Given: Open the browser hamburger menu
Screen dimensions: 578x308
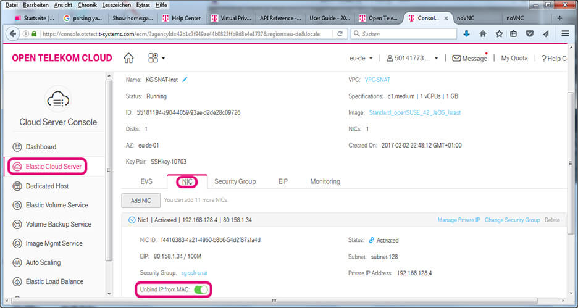Looking at the screenshot, I should [x=565, y=33].
